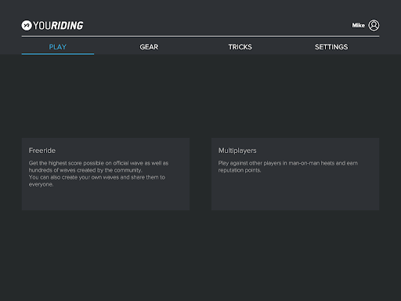401x301 pixels.
Task: Switch to the GEAR tab
Action: pos(149,47)
